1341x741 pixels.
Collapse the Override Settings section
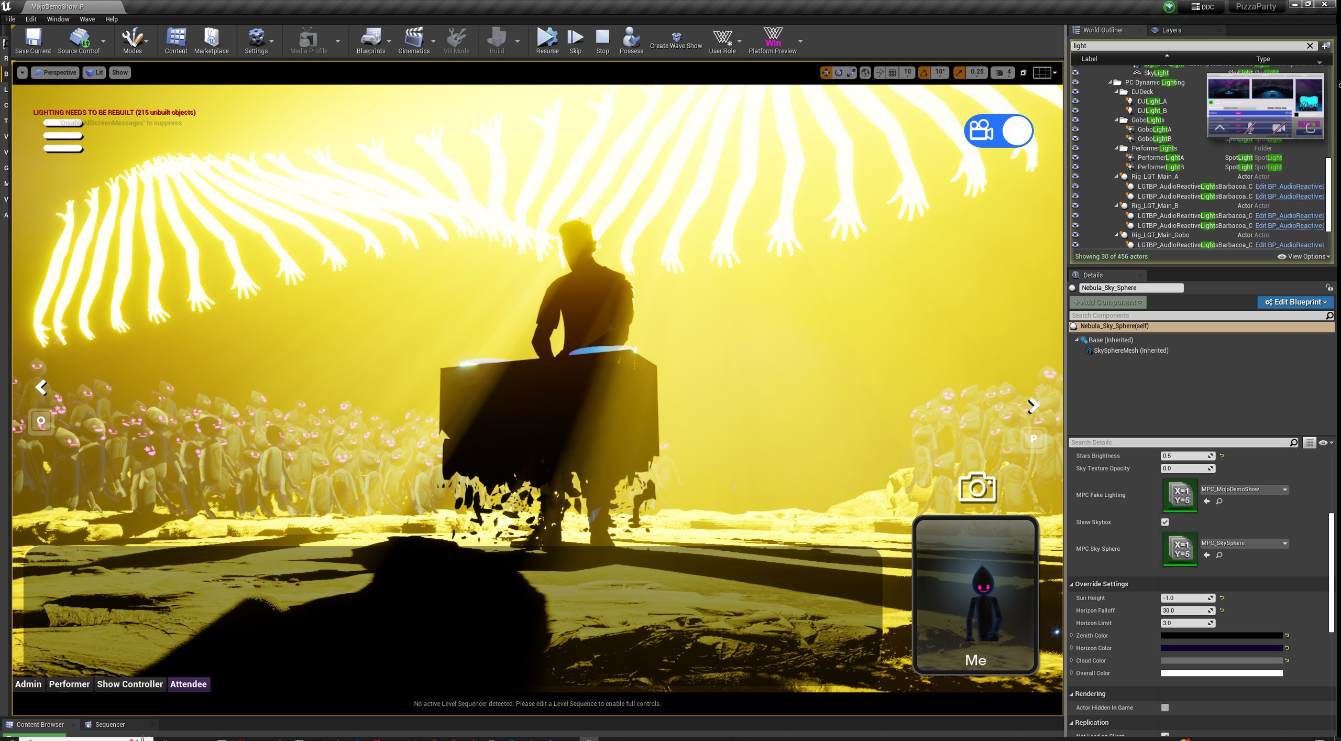pos(1072,584)
